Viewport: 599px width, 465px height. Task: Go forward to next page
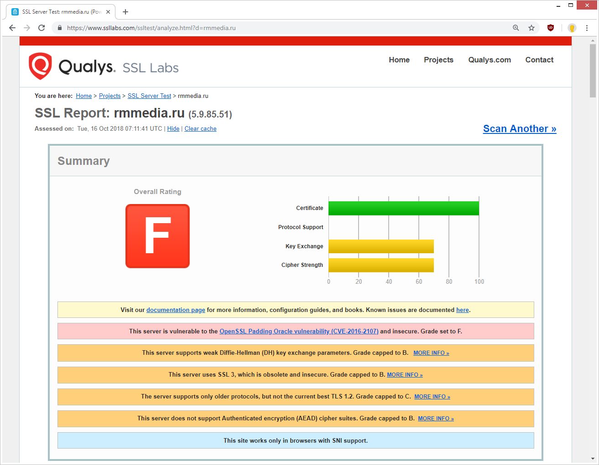[x=27, y=28]
